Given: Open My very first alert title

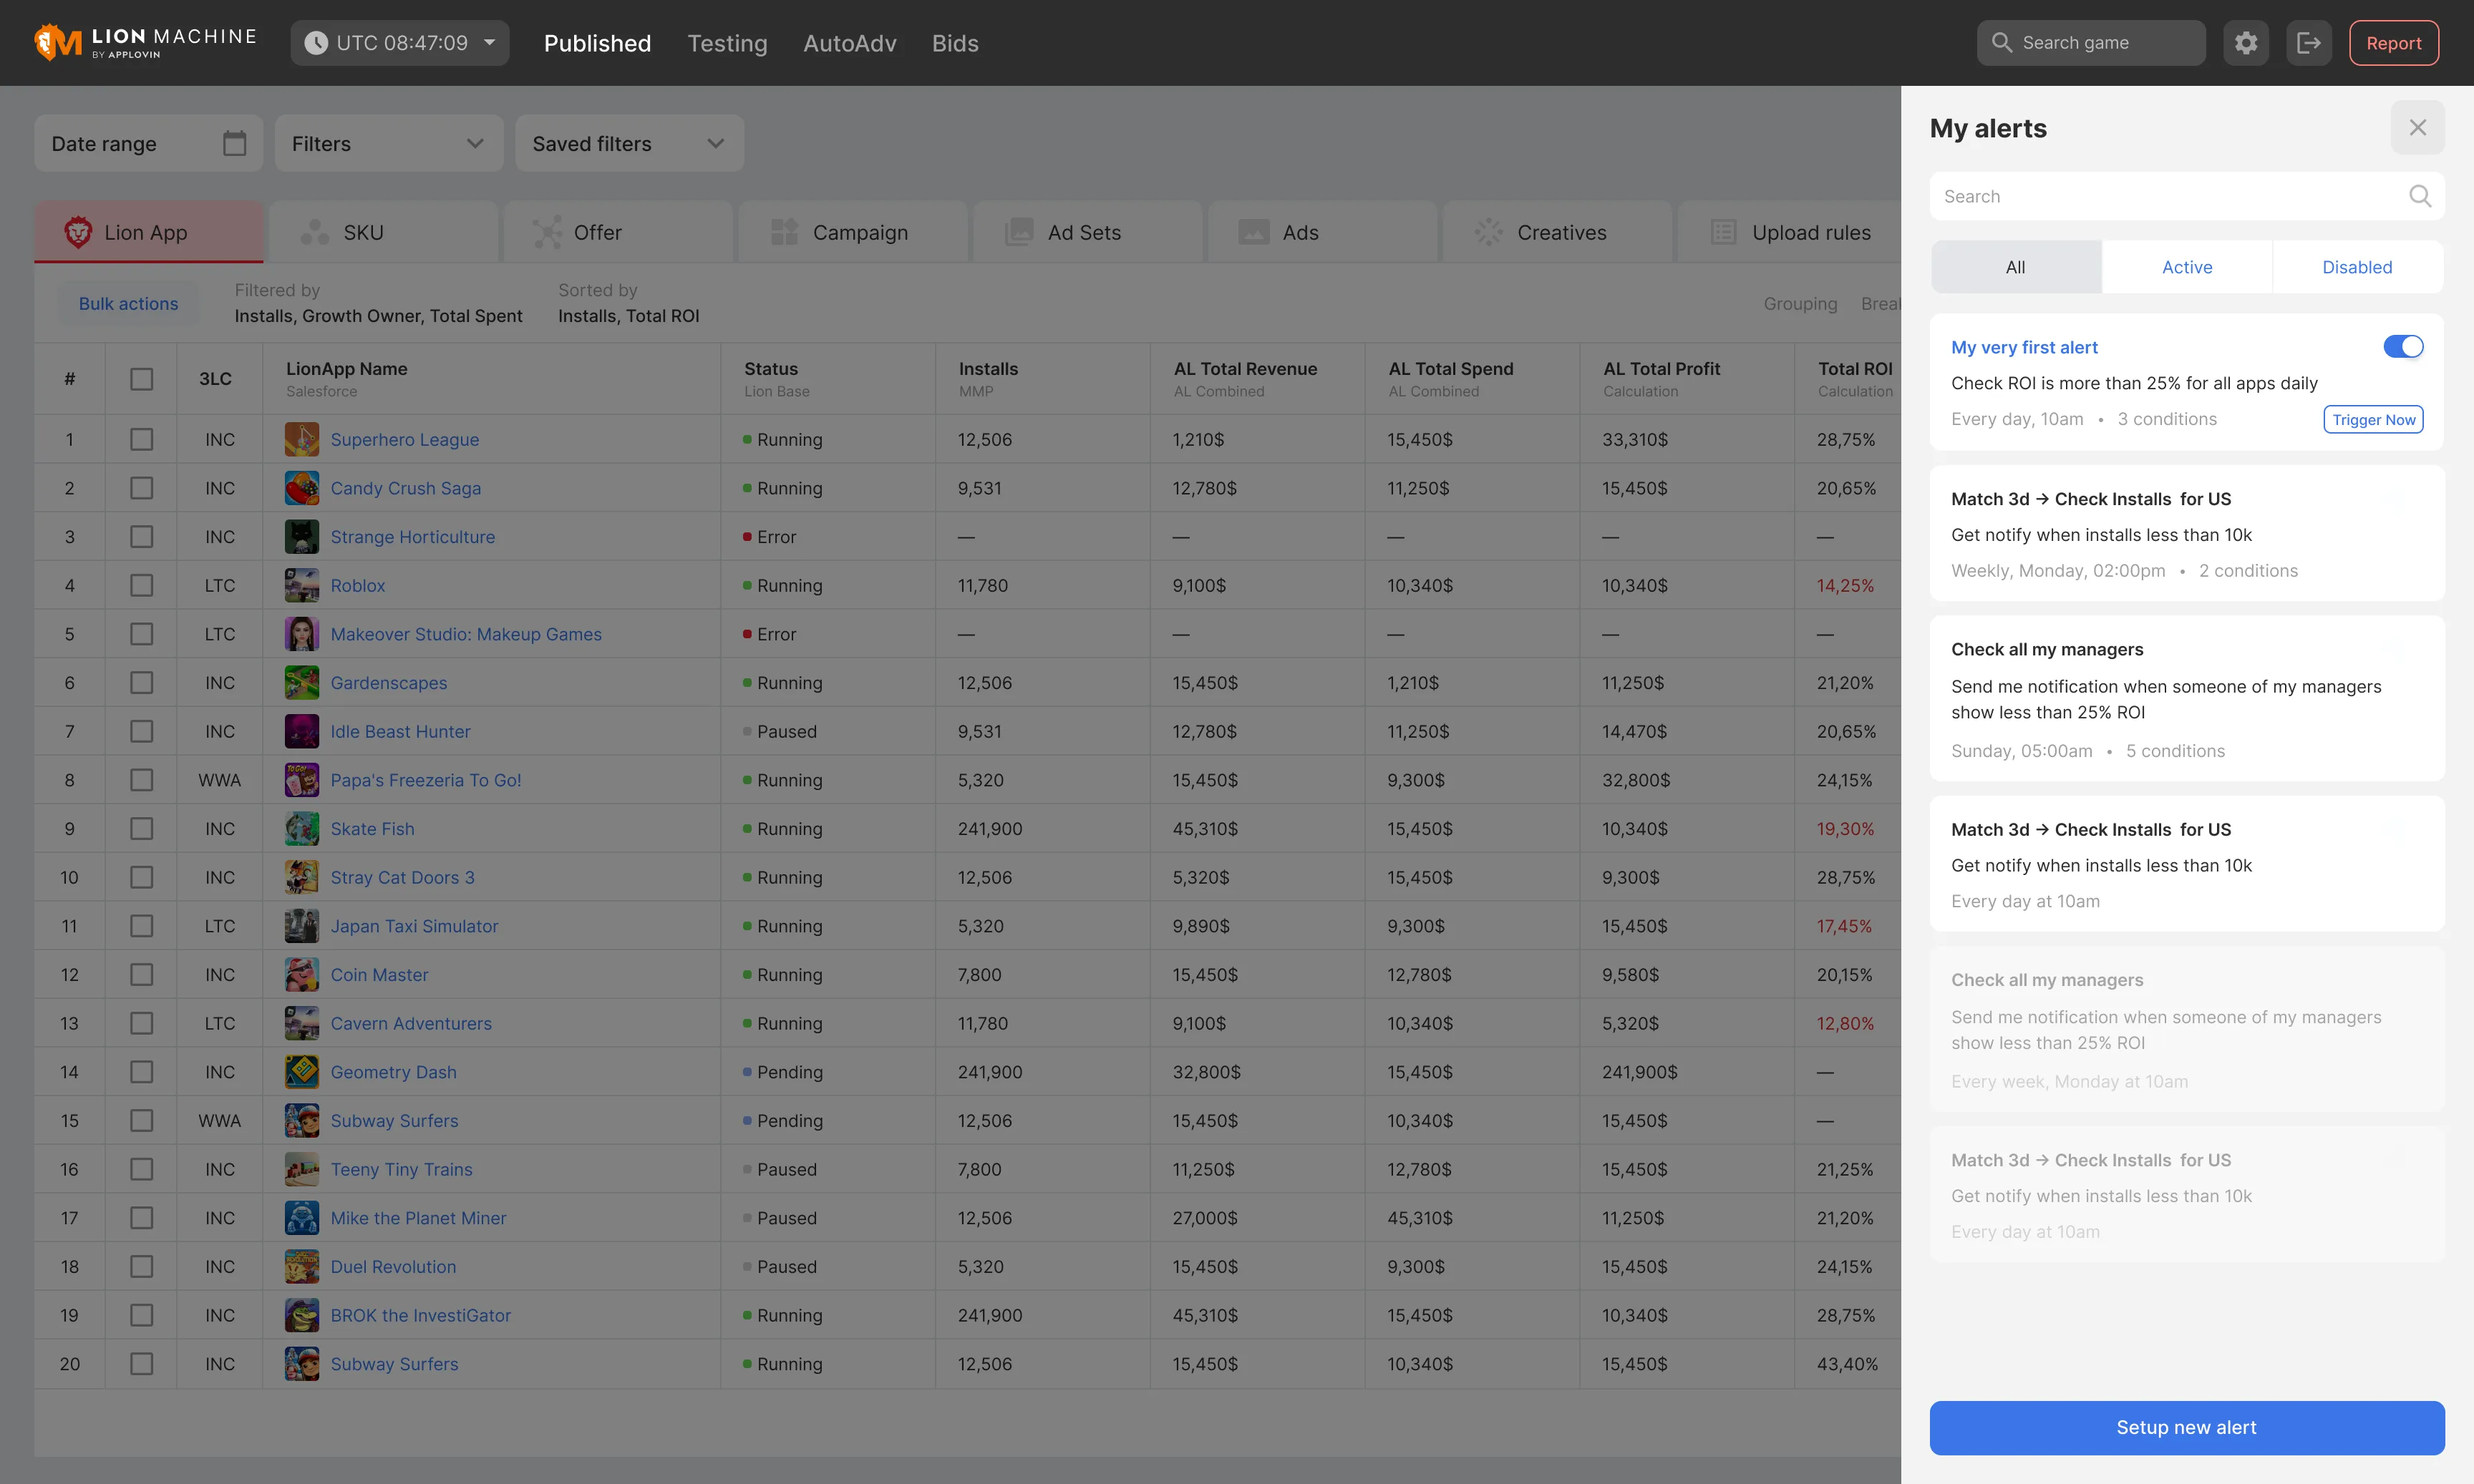Looking at the screenshot, I should tap(2024, 347).
